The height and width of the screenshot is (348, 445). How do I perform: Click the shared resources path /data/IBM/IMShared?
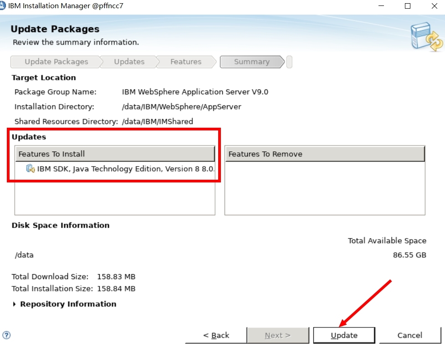(158, 122)
